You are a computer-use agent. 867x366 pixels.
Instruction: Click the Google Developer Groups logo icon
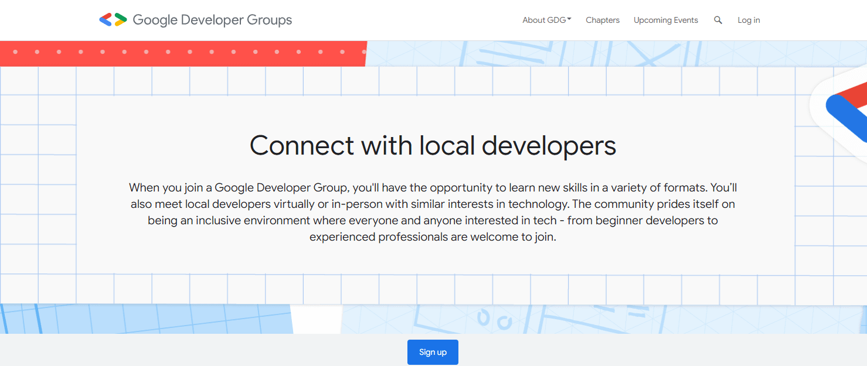pyautogui.click(x=113, y=20)
